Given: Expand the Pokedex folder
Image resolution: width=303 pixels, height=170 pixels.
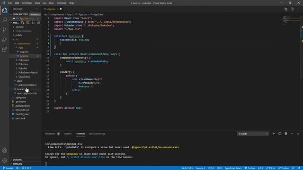Looking at the screenshot, I should 26,64.
